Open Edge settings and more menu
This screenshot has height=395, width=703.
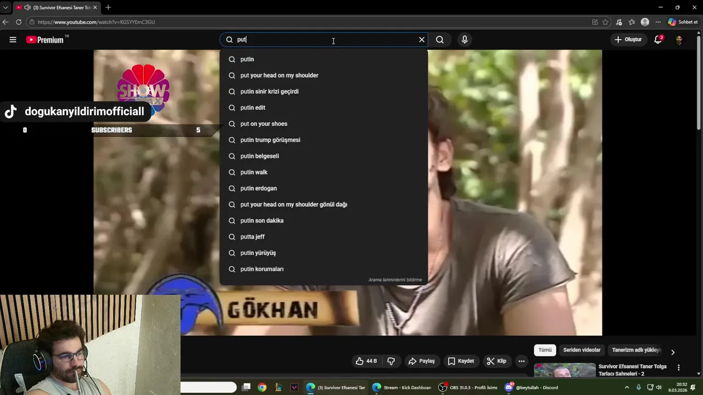(658, 22)
